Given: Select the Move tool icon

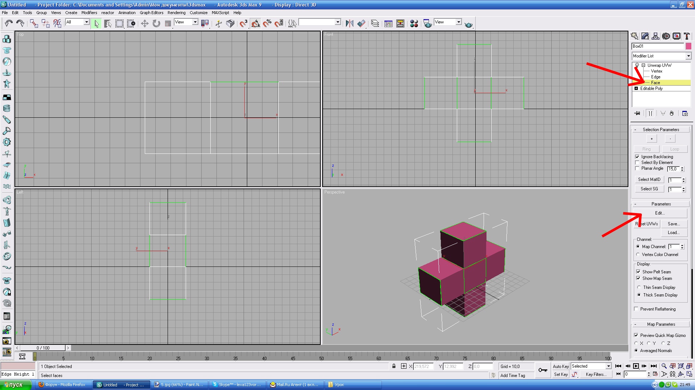Looking at the screenshot, I should click(144, 23).
